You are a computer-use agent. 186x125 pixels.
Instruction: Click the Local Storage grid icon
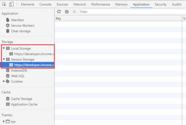coord(8,48)
